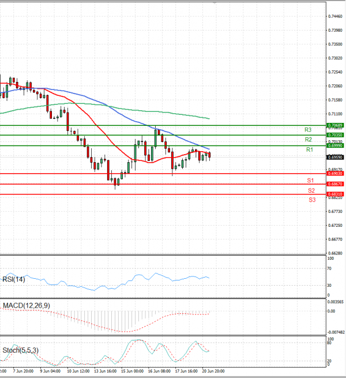Select the green 0.70689 price tag

pos(335,125)
